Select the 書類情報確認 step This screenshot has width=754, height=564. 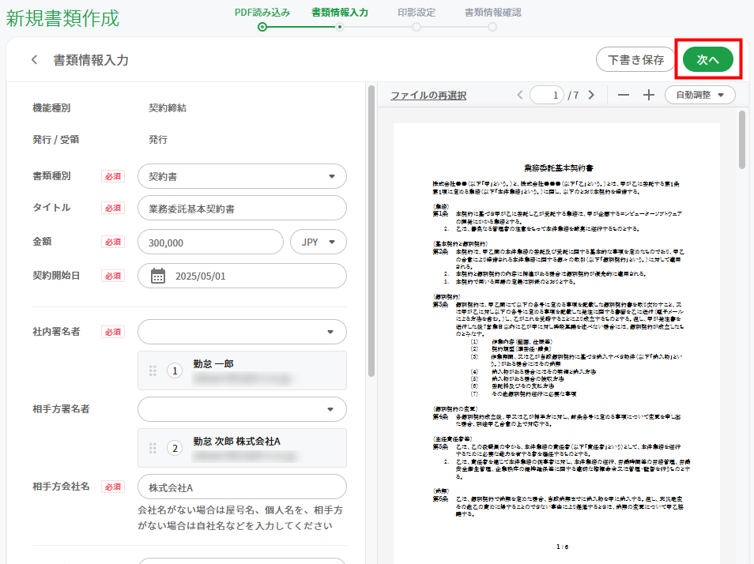[492, 18]
